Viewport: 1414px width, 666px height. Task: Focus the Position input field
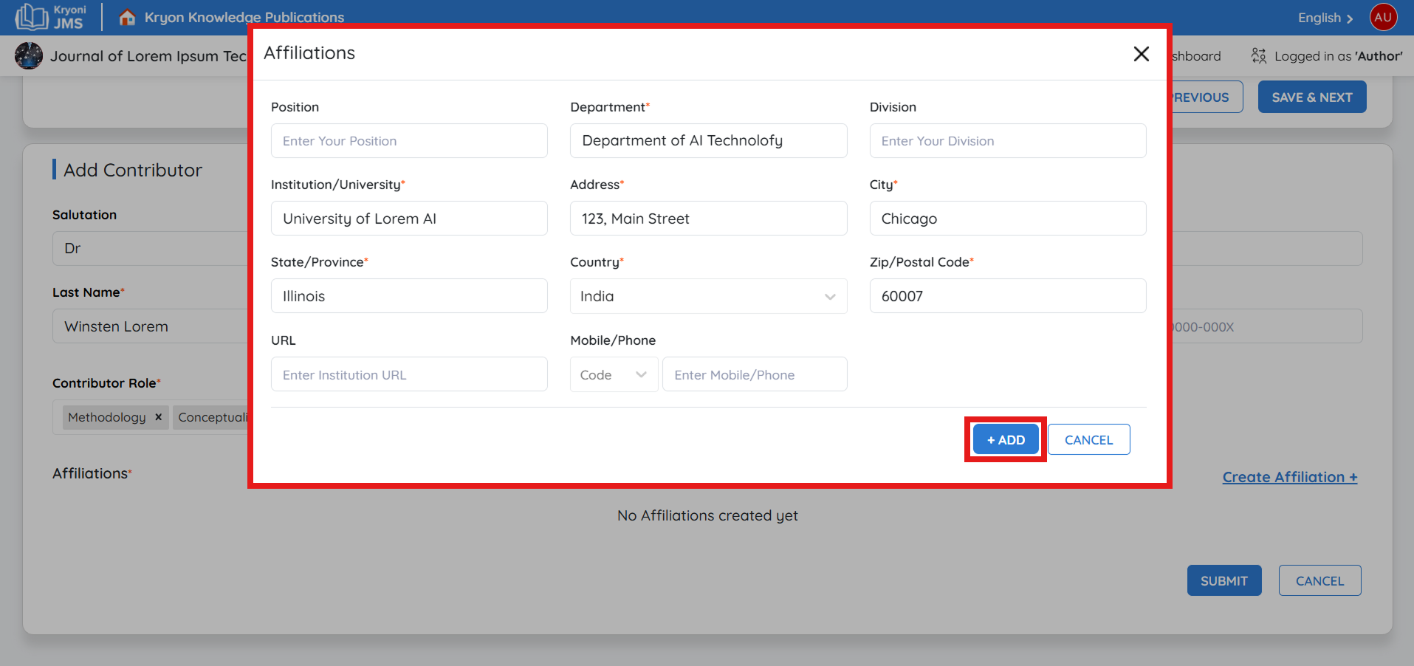pyautogui.click(x=409, y=141)
